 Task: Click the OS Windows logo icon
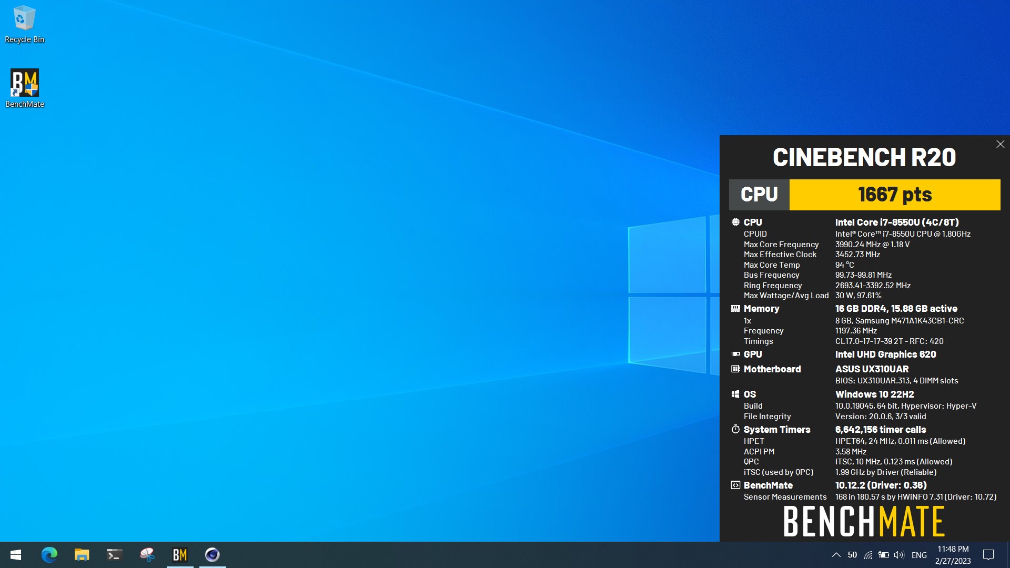point(735,394)
